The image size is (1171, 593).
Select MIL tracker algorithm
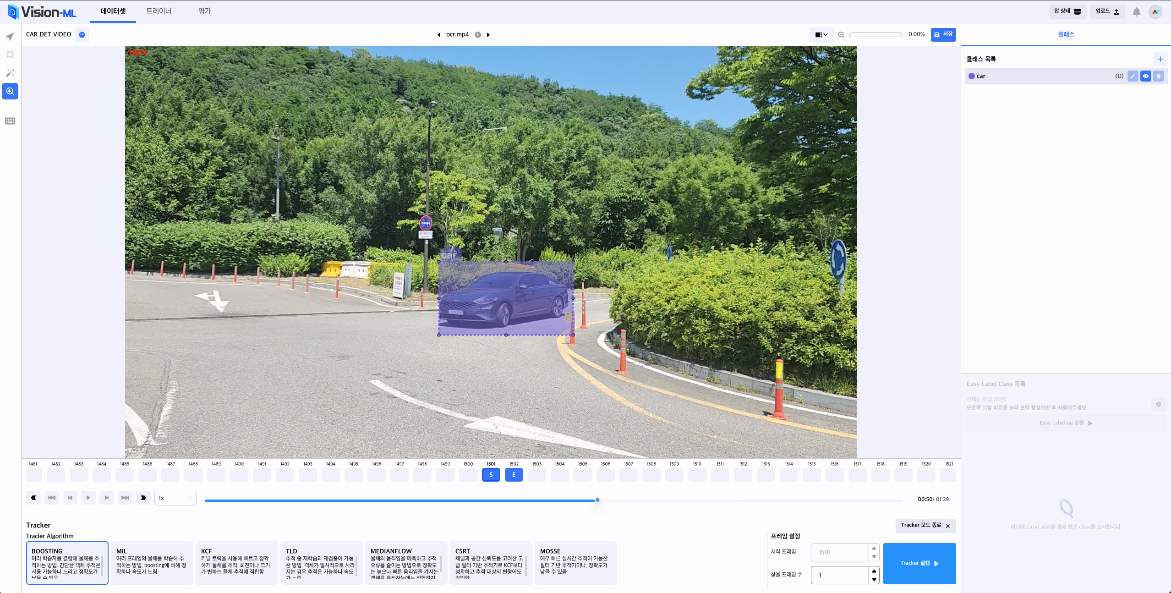click(x=152, y=563)
